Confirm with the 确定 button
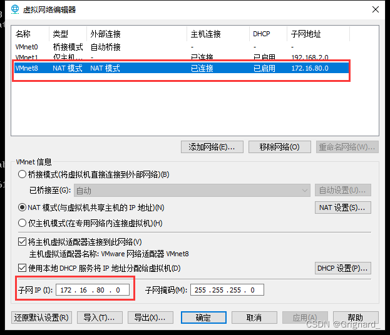This screenshot has height=335, width=390. click(203, 317)
